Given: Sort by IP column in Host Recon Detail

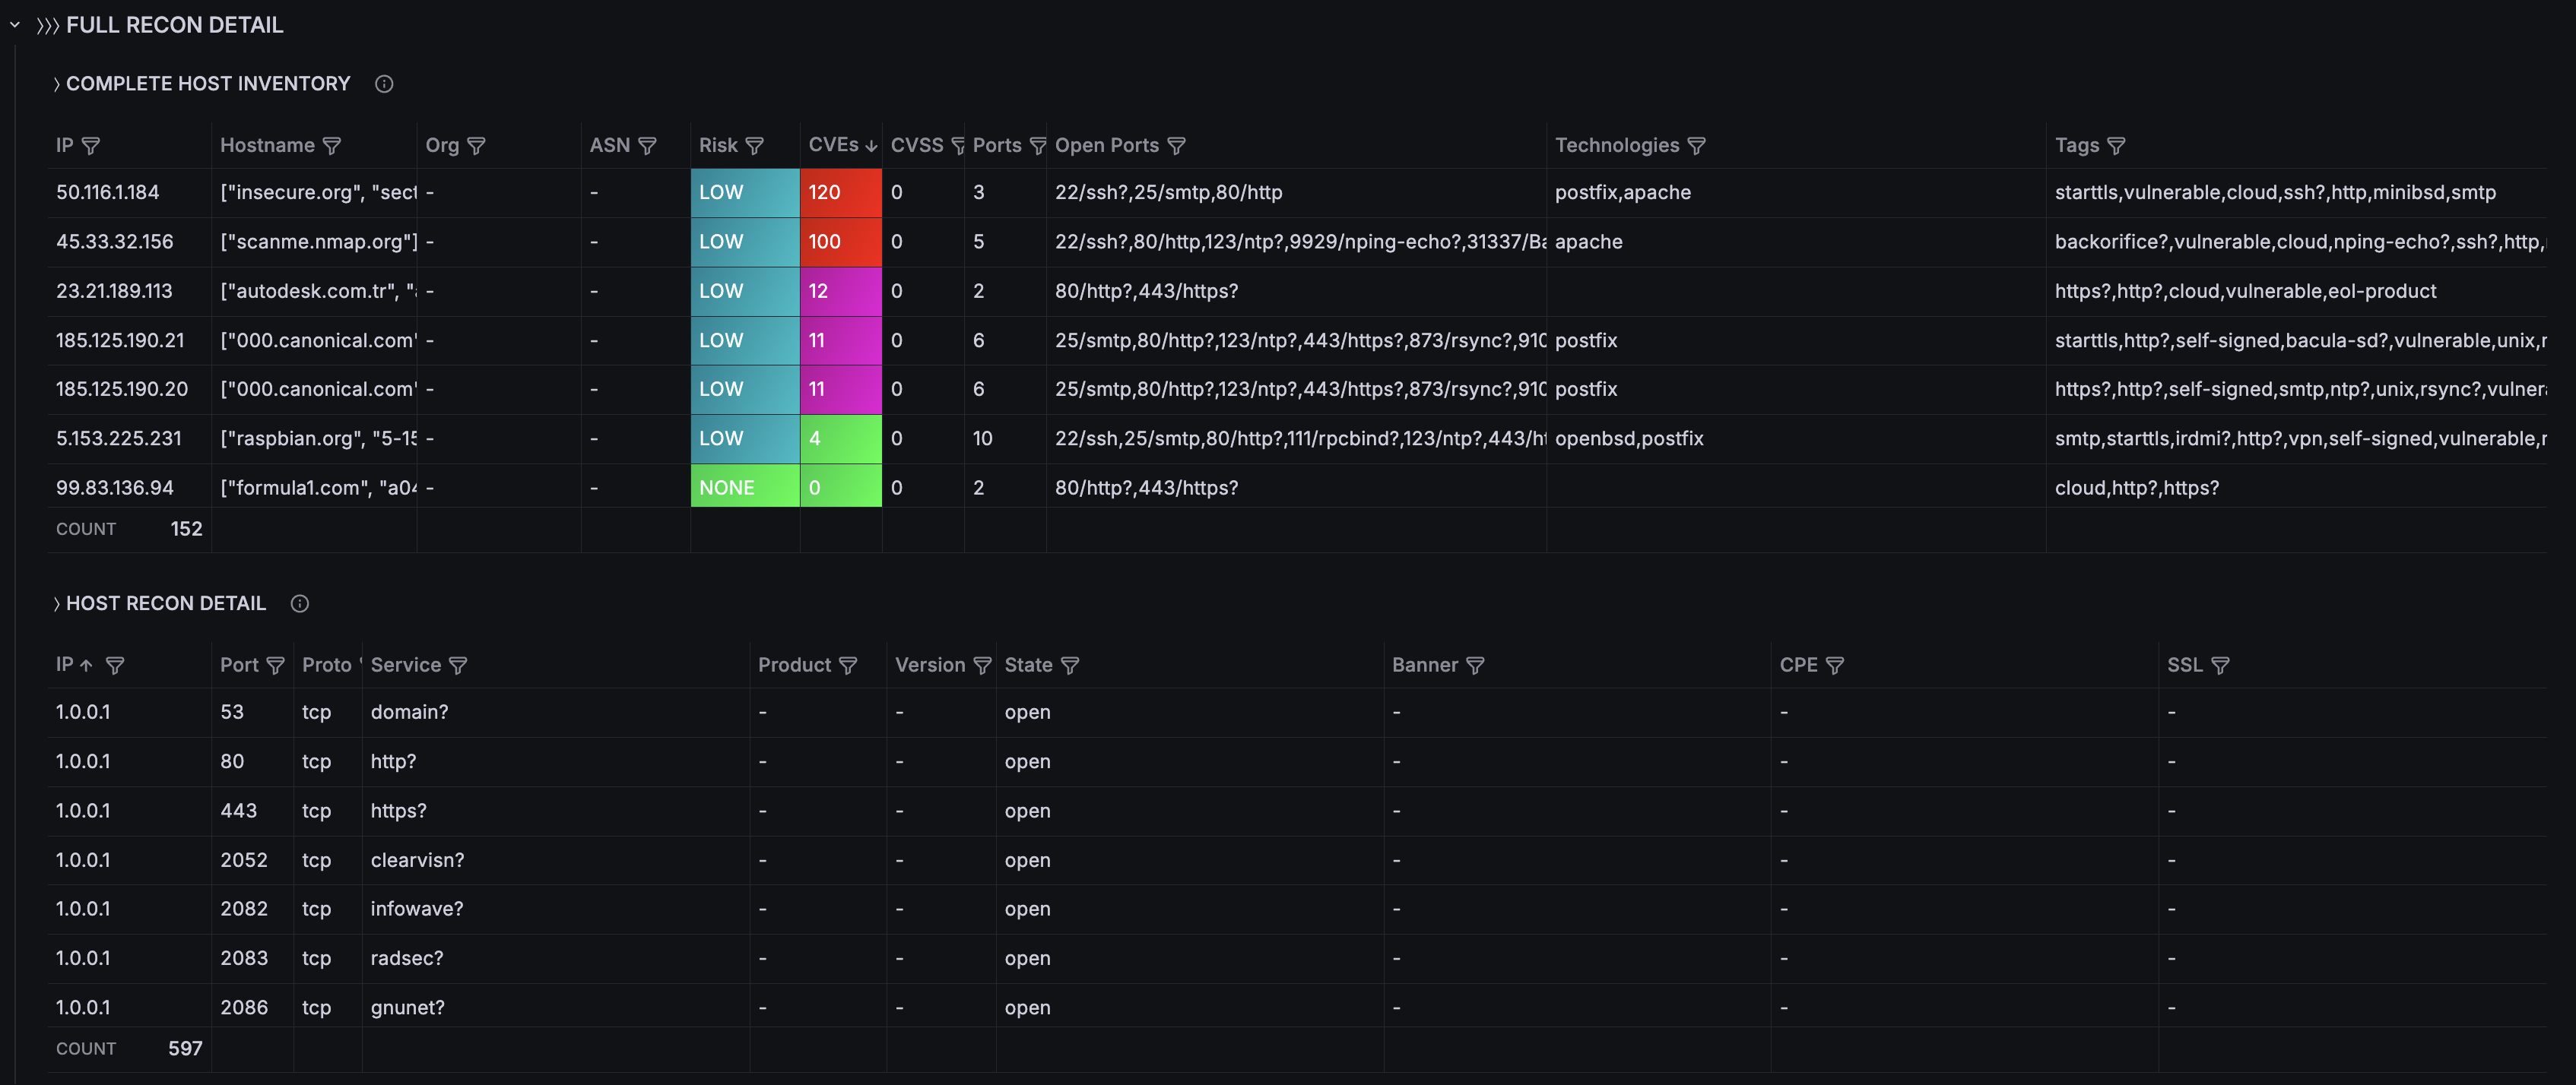Looking at the screenshot, I should pos(65,666).
